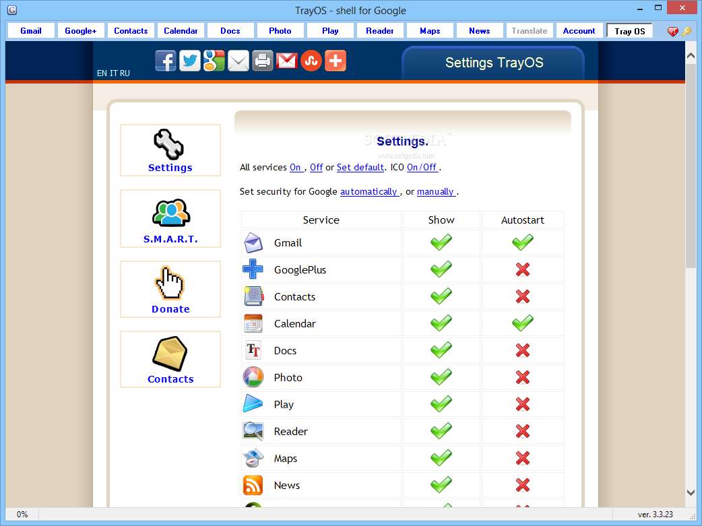Click the Gmail envelope service icon

(253, 243)
